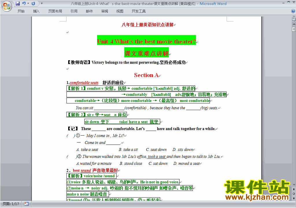Save the document with the floppy disk icon
296x208 pixels.
point(18,3)
